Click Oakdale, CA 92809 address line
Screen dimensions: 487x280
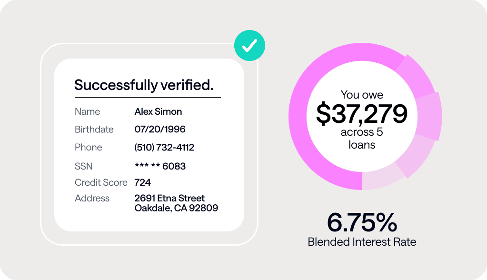(x=176, y=208)
